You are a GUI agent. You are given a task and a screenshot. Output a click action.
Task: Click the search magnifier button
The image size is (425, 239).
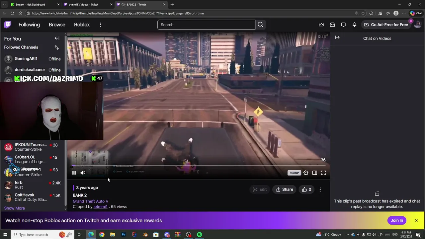coord(260,25)
